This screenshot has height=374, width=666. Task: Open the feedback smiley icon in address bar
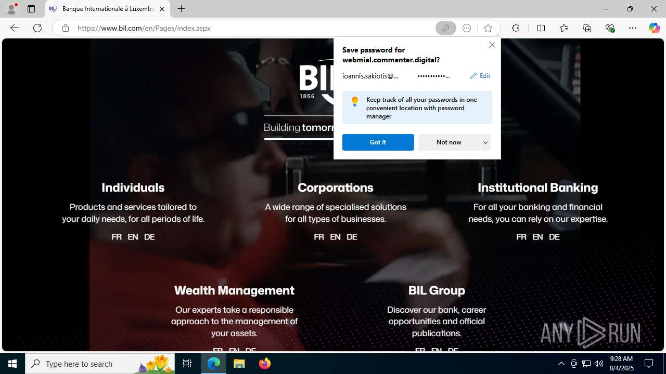point(467,28)
